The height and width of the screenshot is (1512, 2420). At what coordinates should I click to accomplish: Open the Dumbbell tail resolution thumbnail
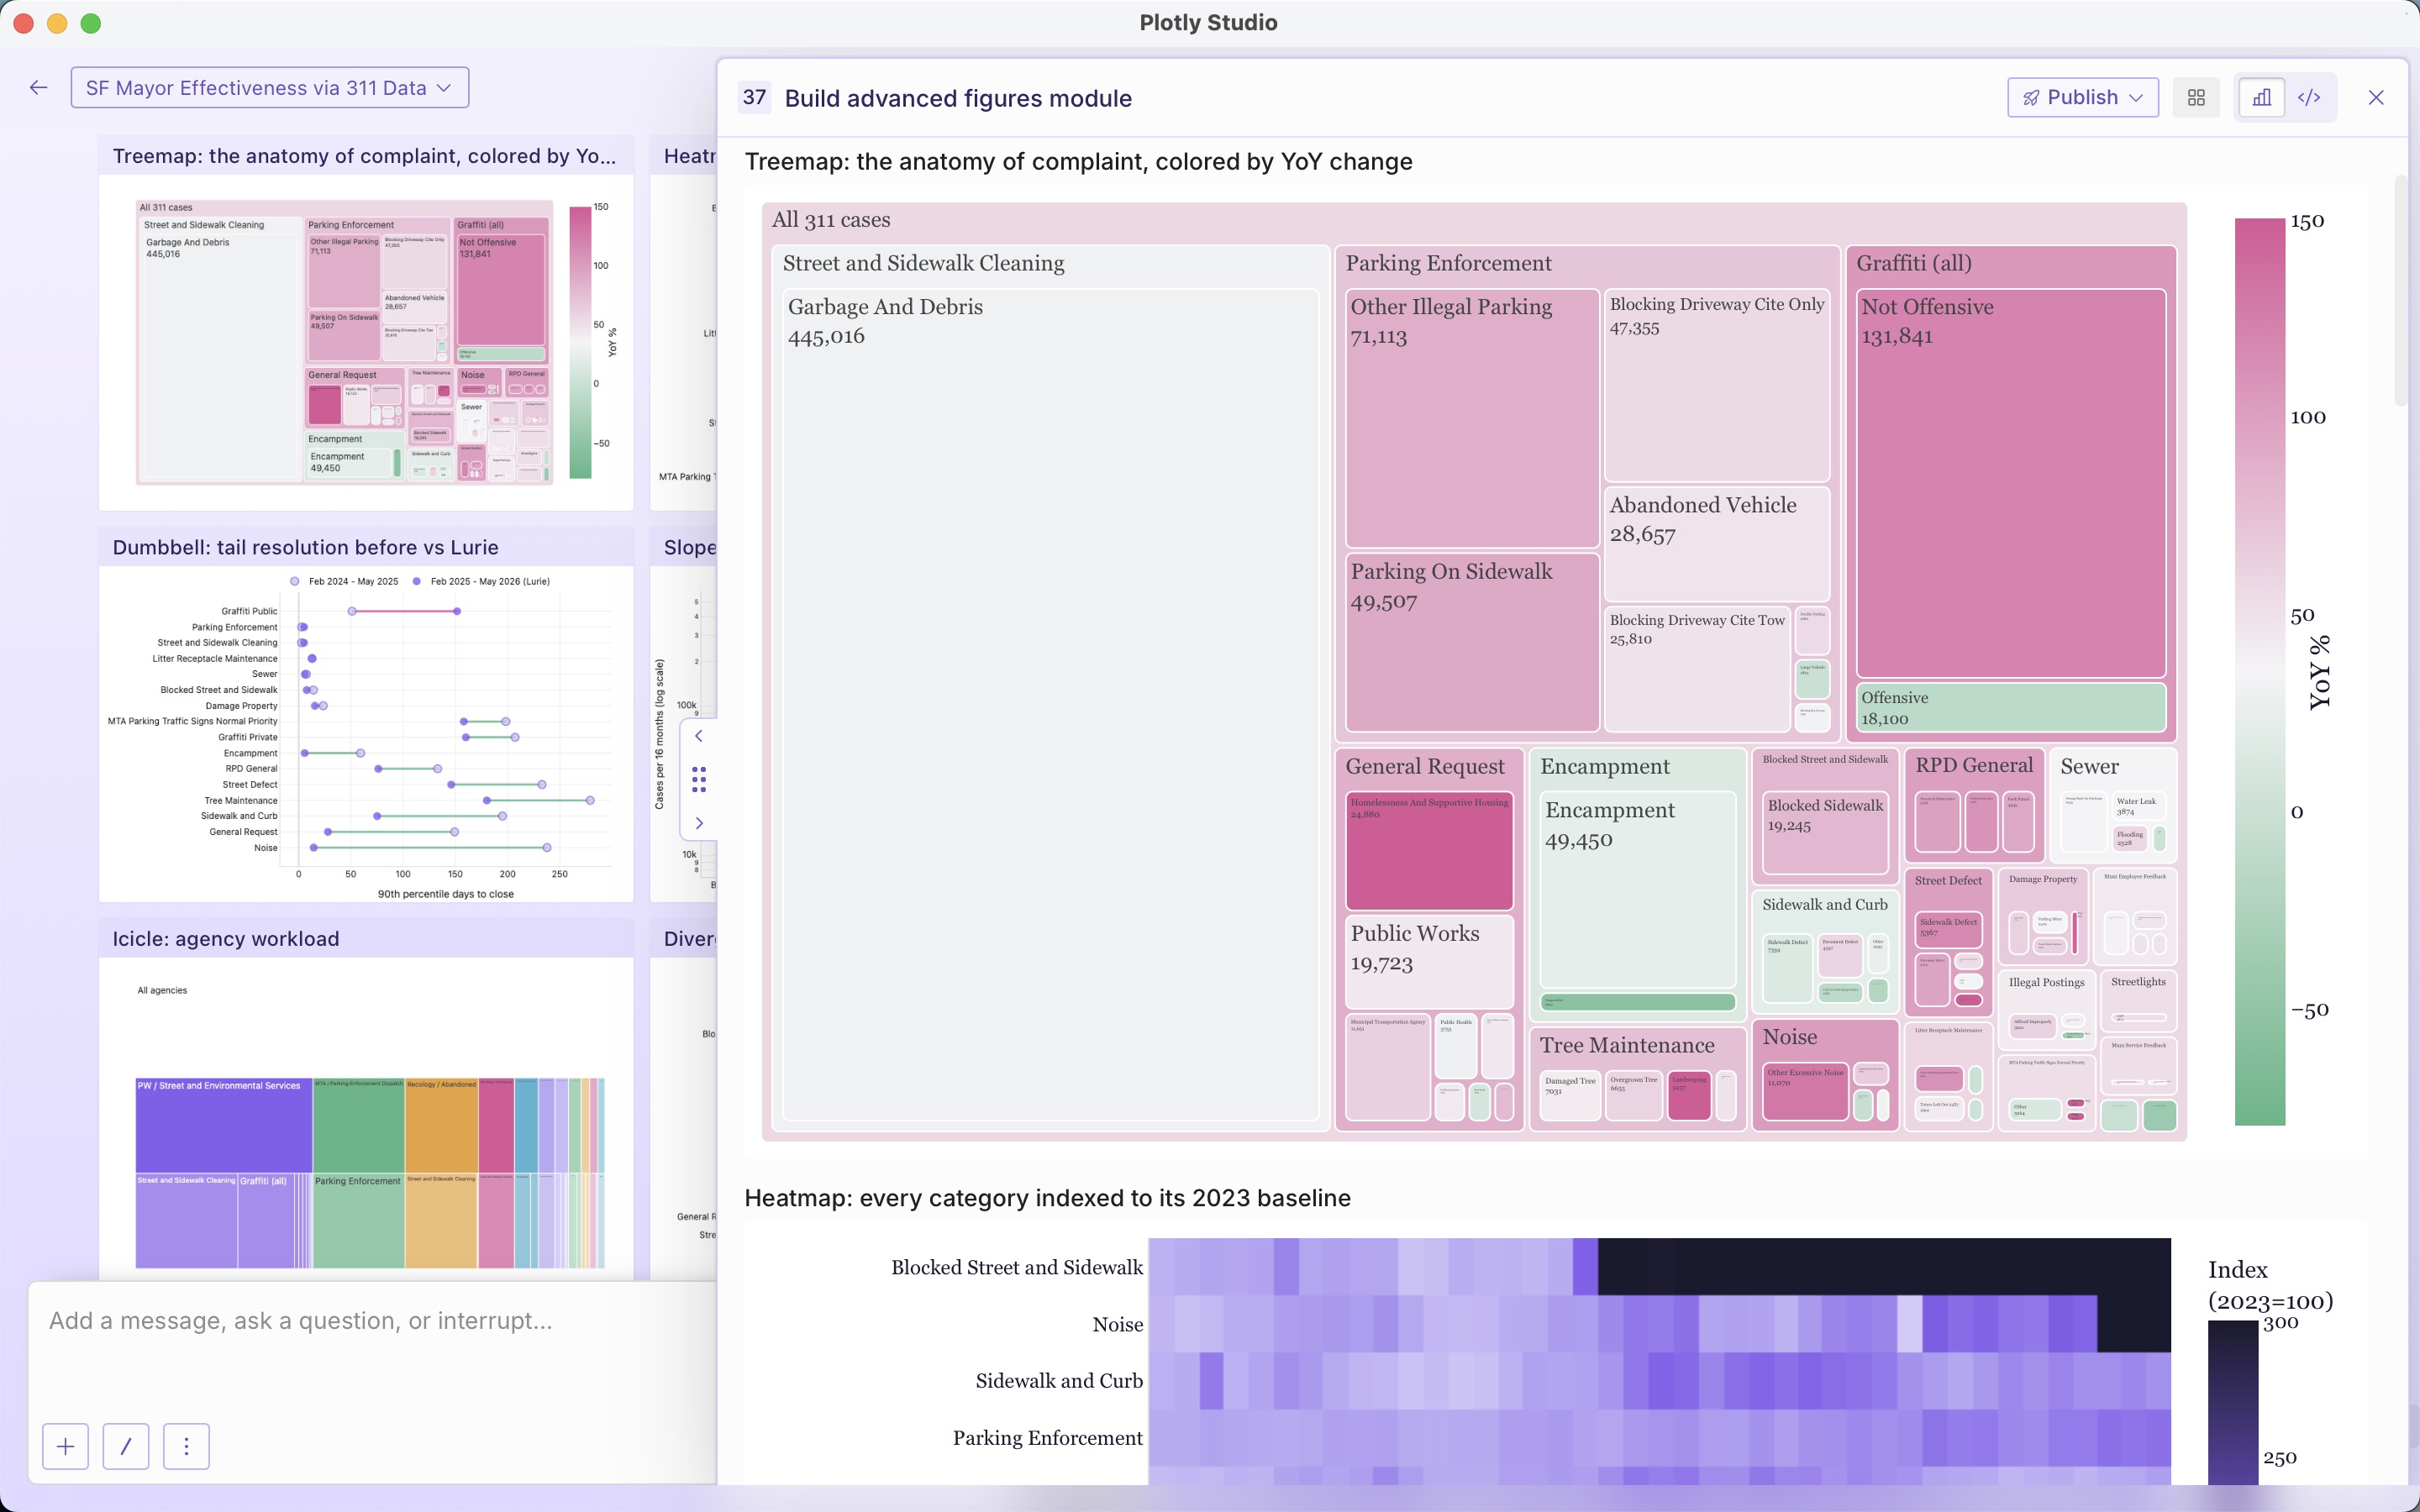click(x=366, y=715)
